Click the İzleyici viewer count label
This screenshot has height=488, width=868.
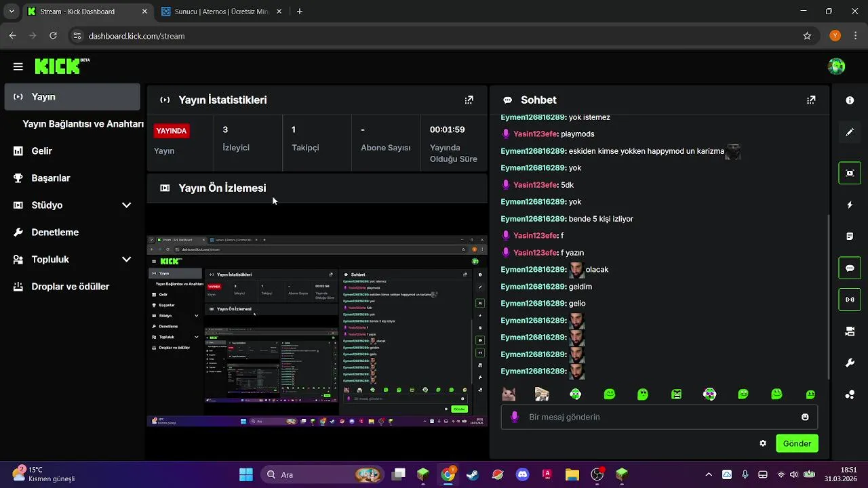[236, 148]
